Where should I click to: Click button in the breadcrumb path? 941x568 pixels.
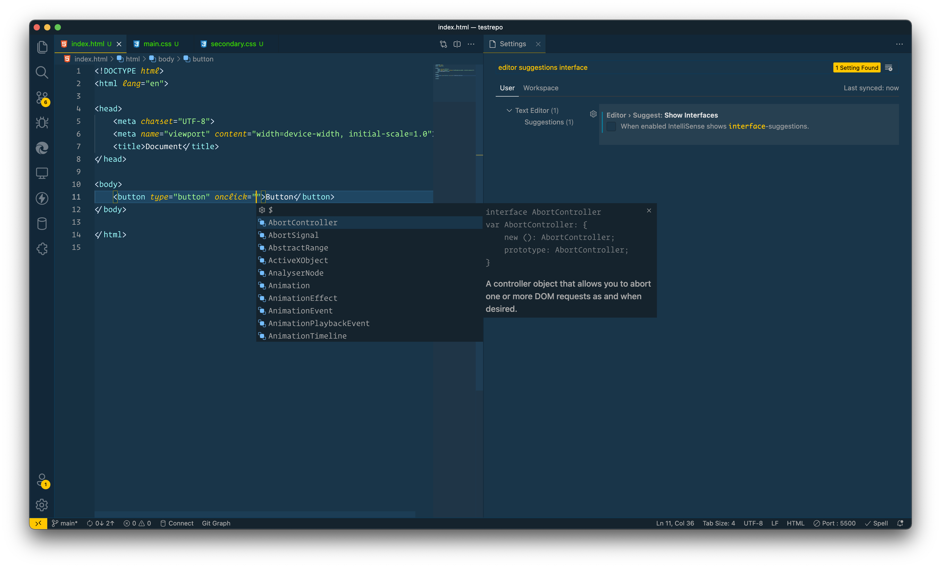pyautogui.click(x=203, y=59)
